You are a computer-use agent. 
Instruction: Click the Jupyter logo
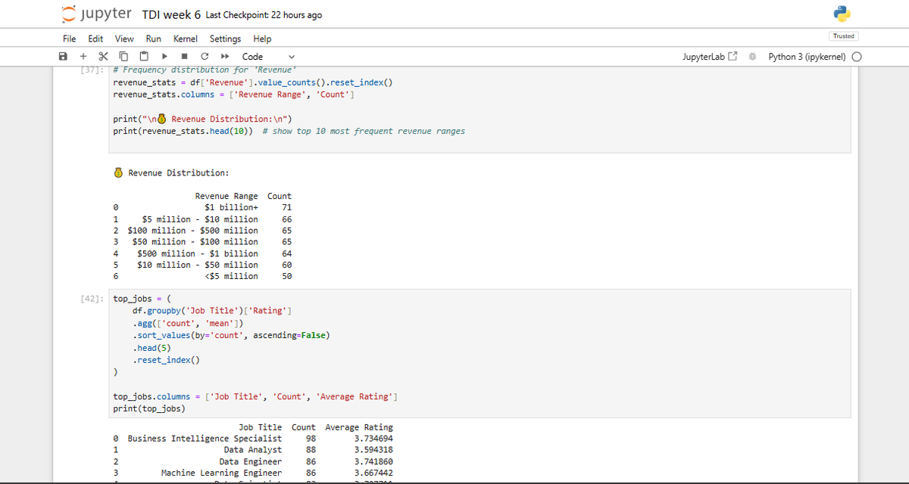pyautogui.click(x=96, y=14)
